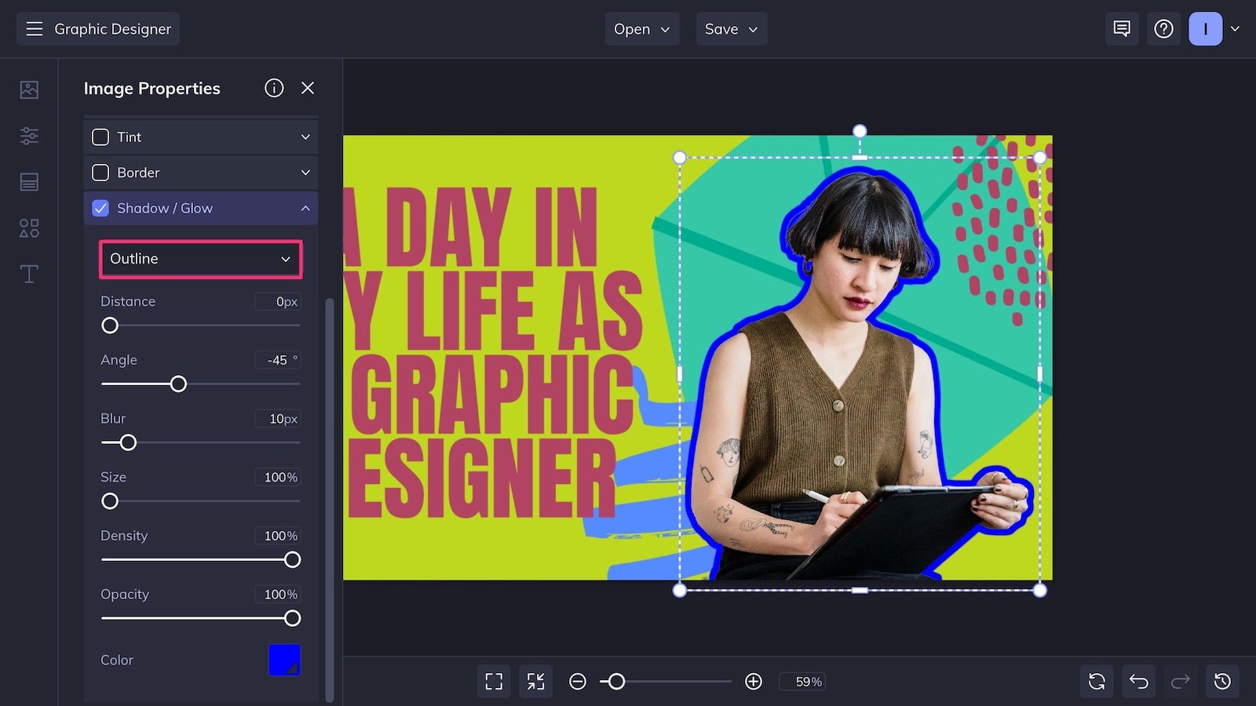Click the zoom in plus icon
The image size is (1256, 706).
(754, 682)
